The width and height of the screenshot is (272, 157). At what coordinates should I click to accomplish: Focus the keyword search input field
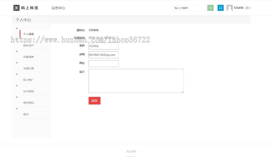(190, 8)
